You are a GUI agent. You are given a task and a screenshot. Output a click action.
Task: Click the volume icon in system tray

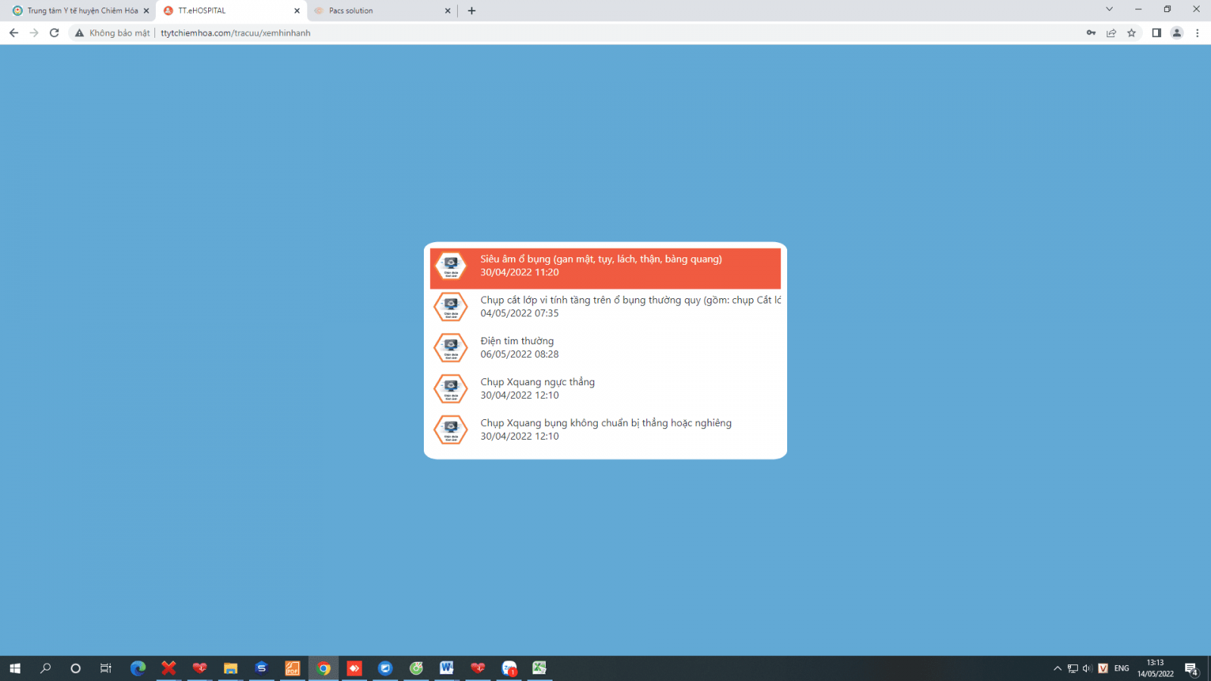[x=1088, y=668]
